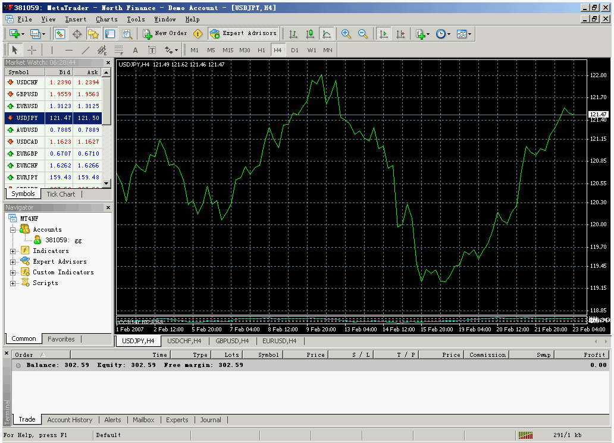Select the Draw Trendline tool
The height and width of the screenshot is (443, 614).
[x=85, y=50]
